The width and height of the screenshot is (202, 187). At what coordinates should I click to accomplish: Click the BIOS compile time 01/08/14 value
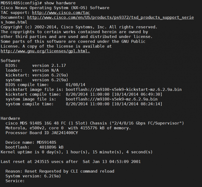point(75,85)
